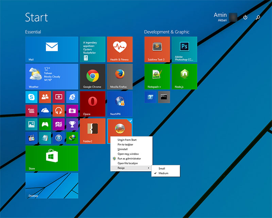
Task: Open the Fiddler2 tile
Action: tap(92, 131)
